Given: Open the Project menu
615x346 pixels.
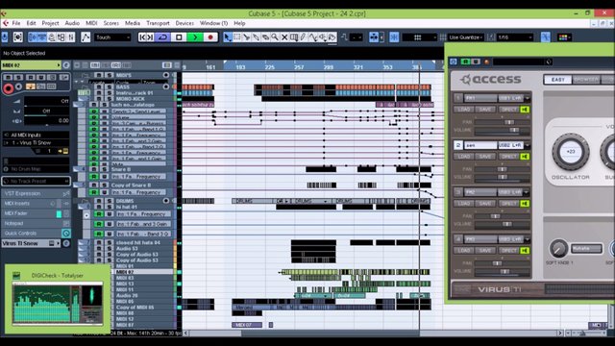Looking at the screenshot, I should tap(50, 23).
